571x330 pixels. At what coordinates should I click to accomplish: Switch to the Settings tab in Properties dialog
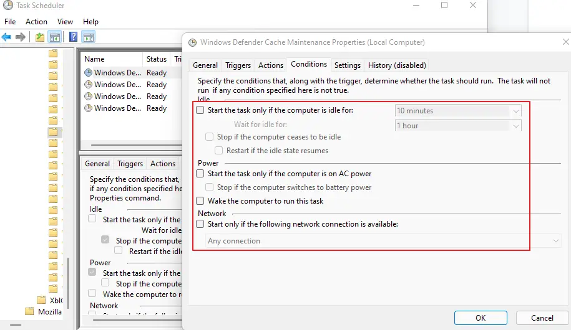348,65
